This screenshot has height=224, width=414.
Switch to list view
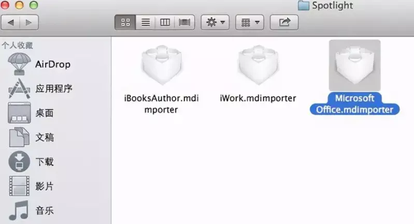(145, 22)
